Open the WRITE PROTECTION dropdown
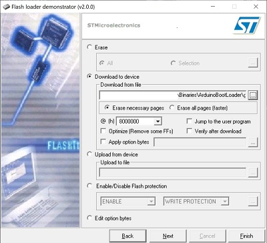 (225, 202)
